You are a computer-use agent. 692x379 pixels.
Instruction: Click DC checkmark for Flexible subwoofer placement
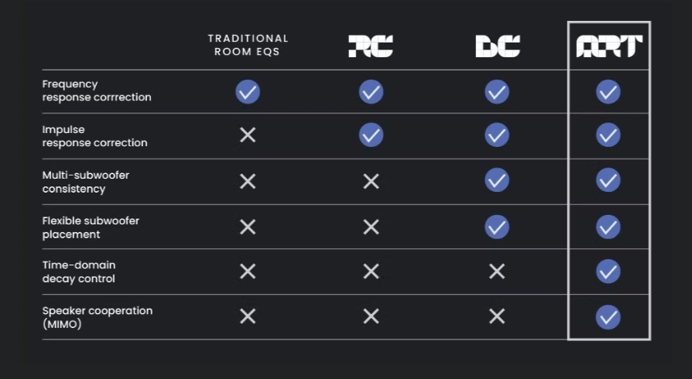point(497,227)
